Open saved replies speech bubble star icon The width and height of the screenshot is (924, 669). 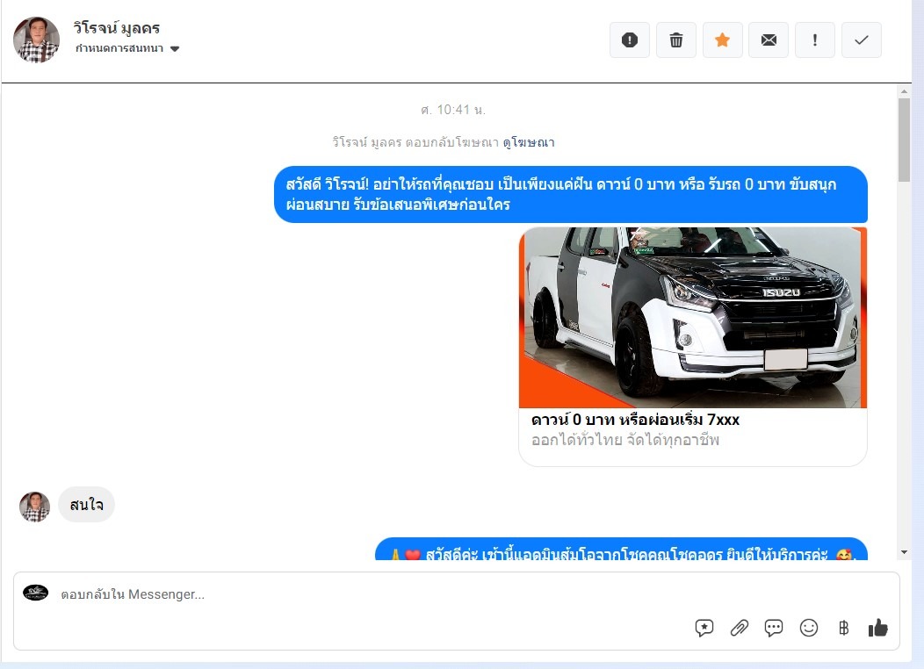click(704, 629)
